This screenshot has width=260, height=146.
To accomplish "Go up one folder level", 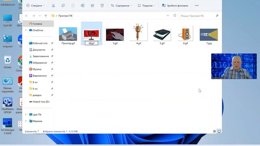I will pos(46,16).
